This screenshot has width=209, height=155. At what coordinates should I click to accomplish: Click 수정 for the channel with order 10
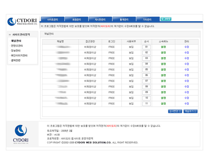187,98
